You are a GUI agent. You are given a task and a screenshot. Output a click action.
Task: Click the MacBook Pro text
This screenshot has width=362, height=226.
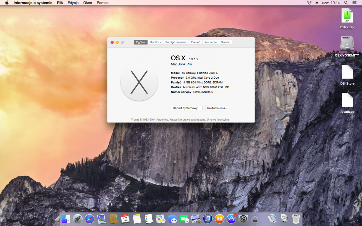181,64
